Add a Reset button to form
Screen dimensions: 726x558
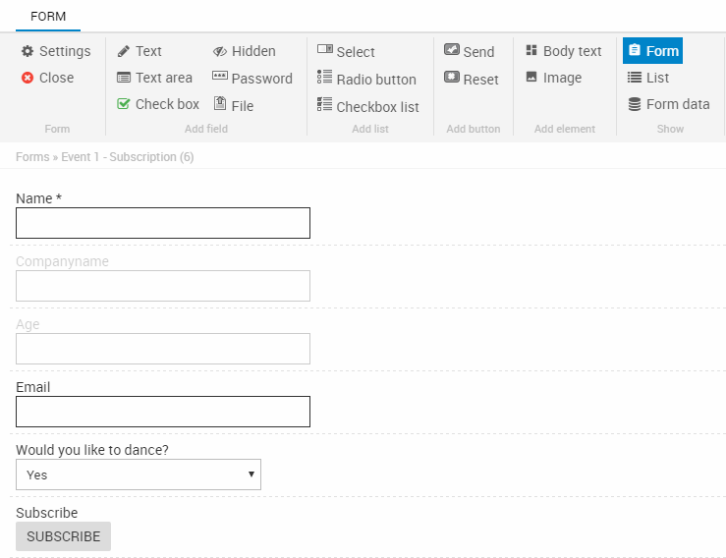(x=471, y=80)
